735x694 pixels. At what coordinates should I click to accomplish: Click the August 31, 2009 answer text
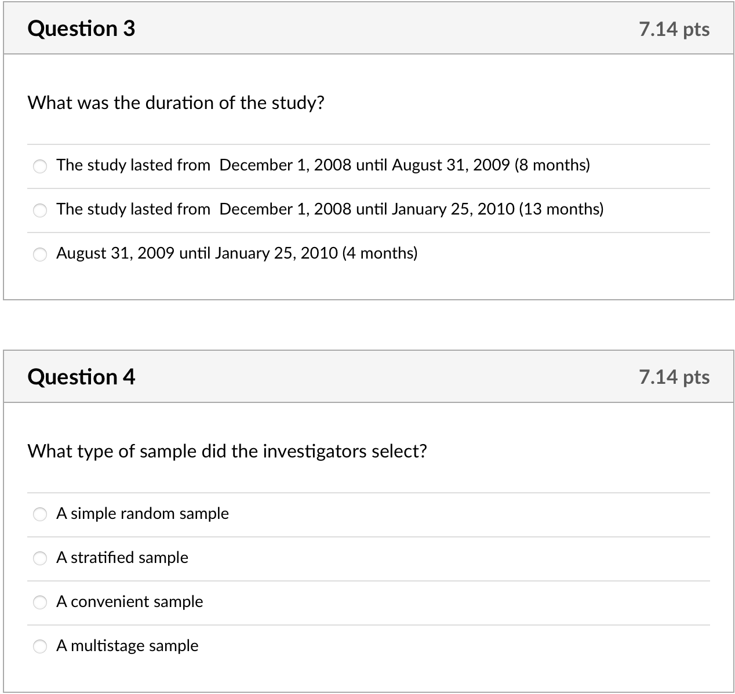237,253
